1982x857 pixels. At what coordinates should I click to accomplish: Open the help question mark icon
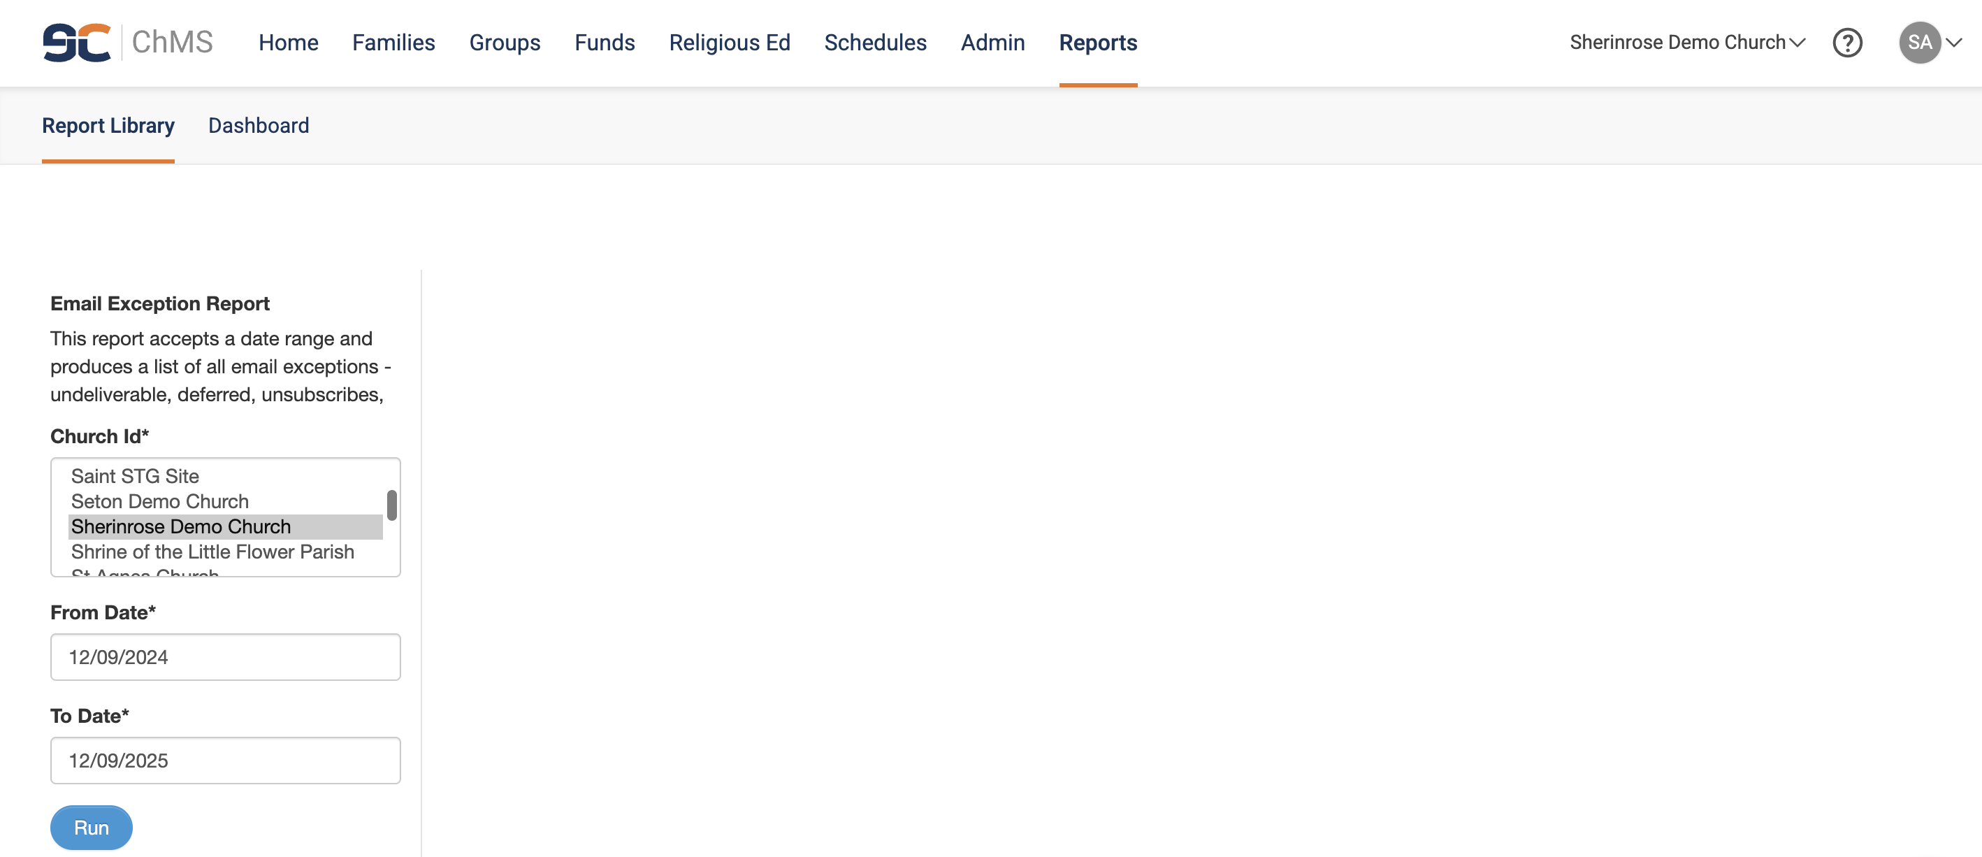point(1846,43)
